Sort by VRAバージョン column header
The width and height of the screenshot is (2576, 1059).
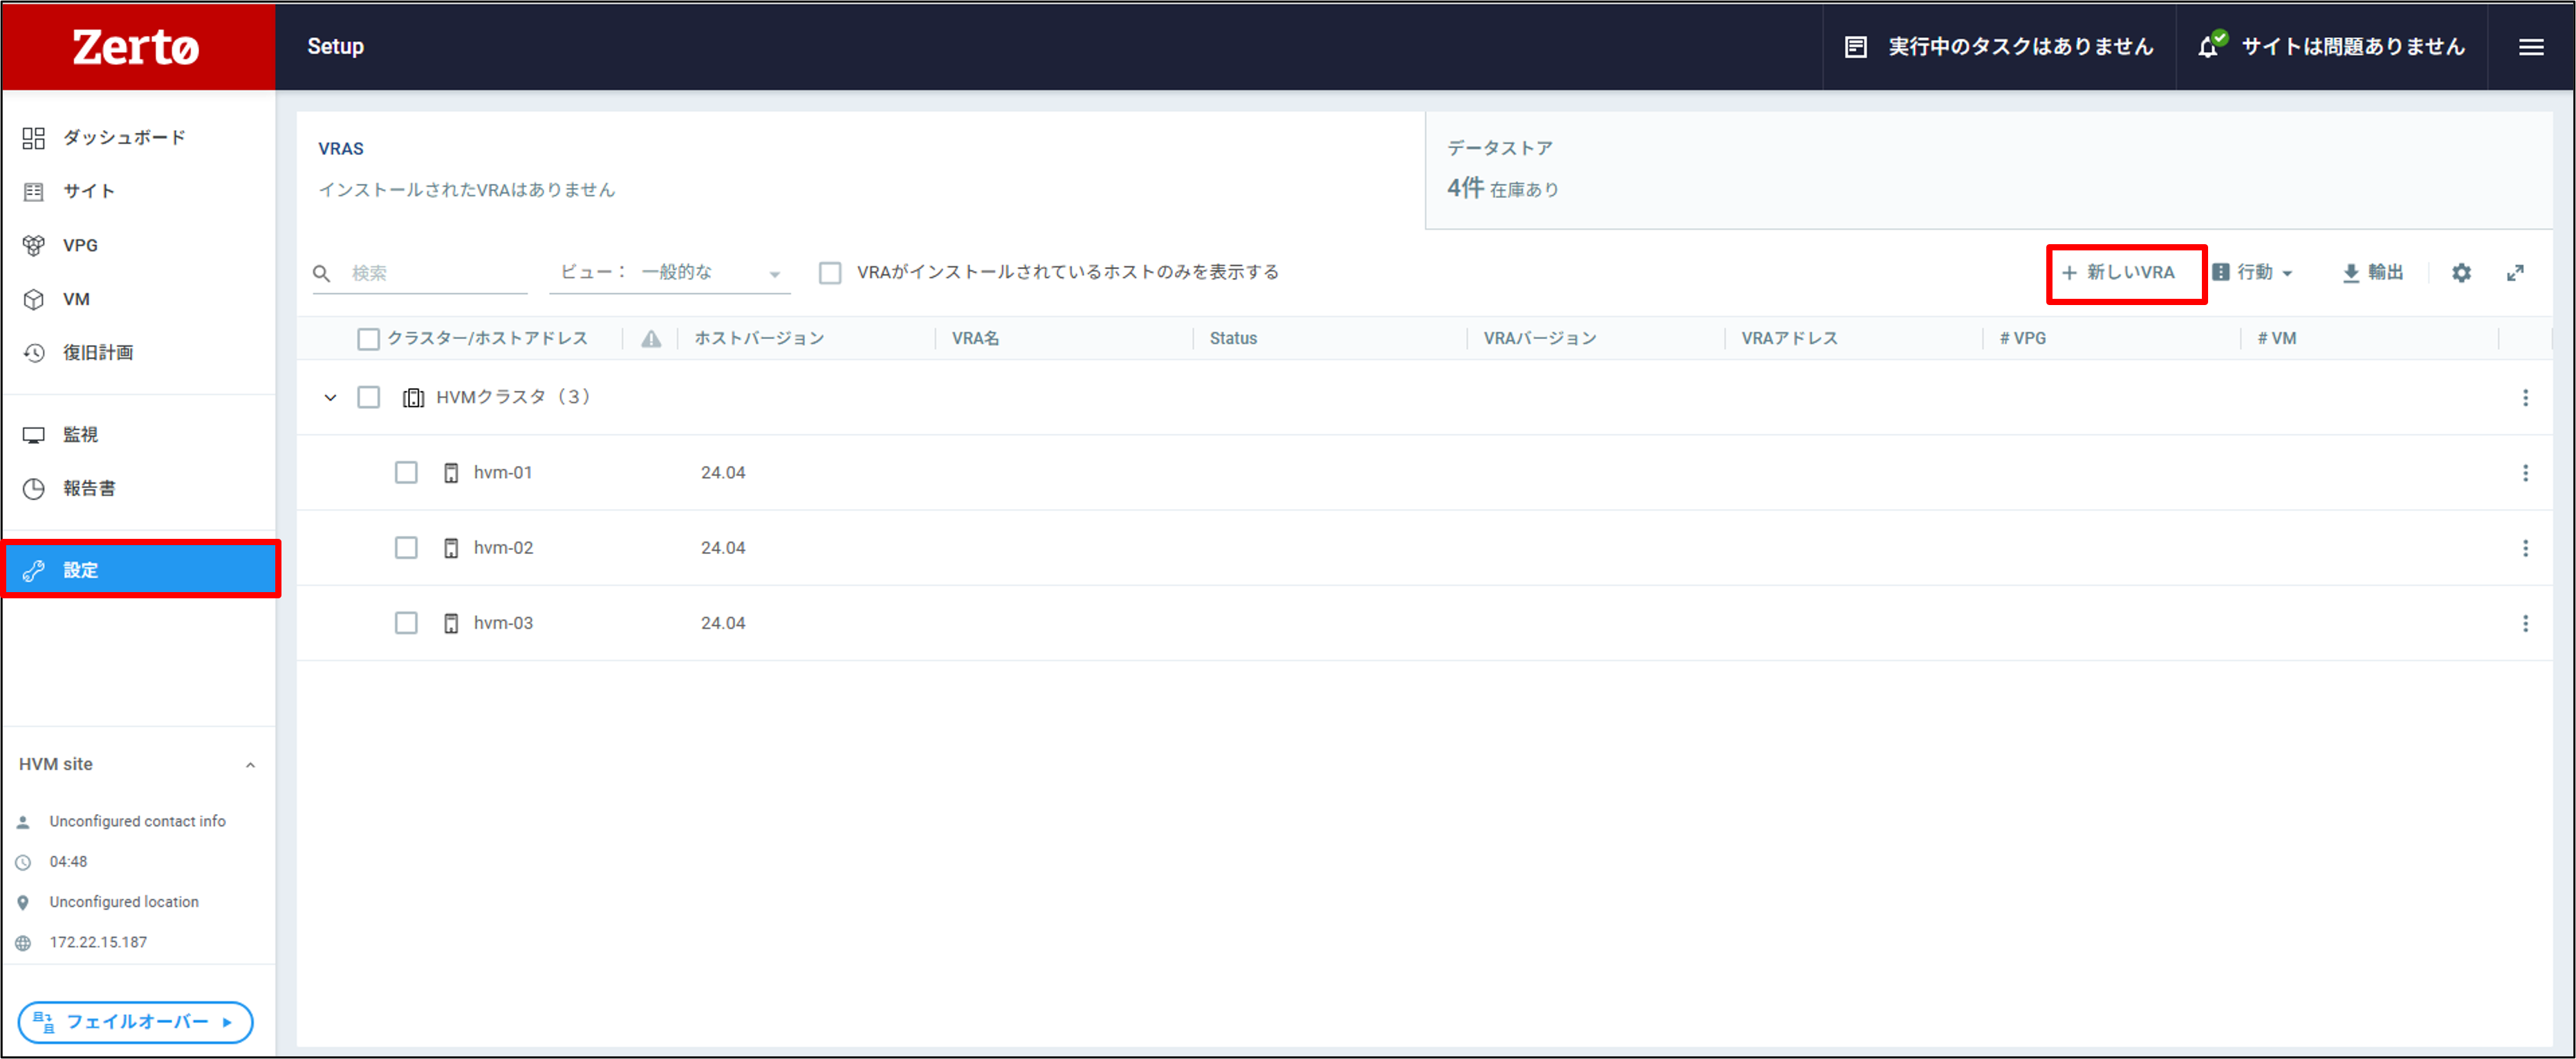1540,339
